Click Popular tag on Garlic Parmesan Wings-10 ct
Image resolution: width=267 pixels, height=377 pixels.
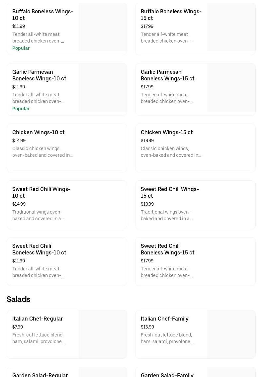coord(21,109)
